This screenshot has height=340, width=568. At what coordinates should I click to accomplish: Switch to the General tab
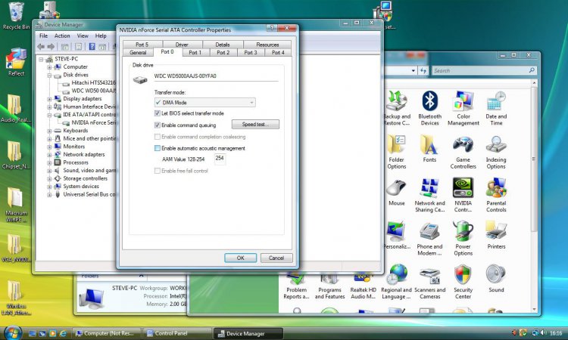(138, 52)
